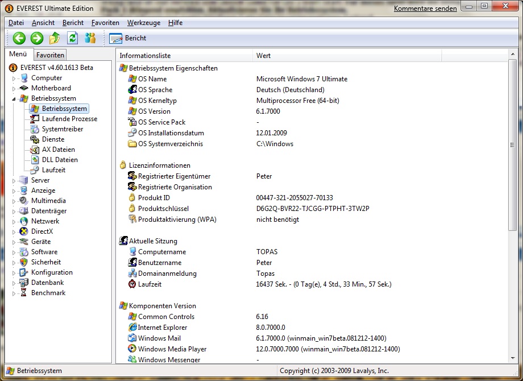The image size is (523, 381).
Task: Click the scrollbar up arrow
Action: pos(513,53)
